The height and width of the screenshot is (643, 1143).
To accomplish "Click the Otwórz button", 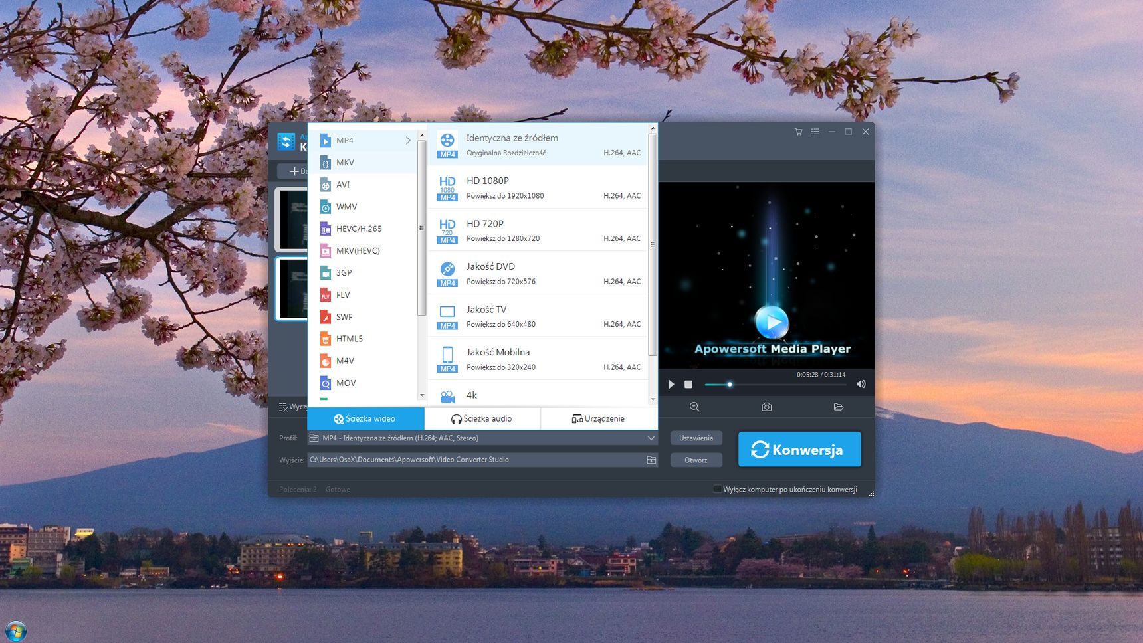I will click(x=696, y=460).
